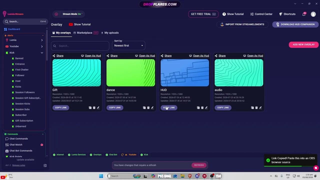Click the Lumia Stream logo

tap(13, 14)
